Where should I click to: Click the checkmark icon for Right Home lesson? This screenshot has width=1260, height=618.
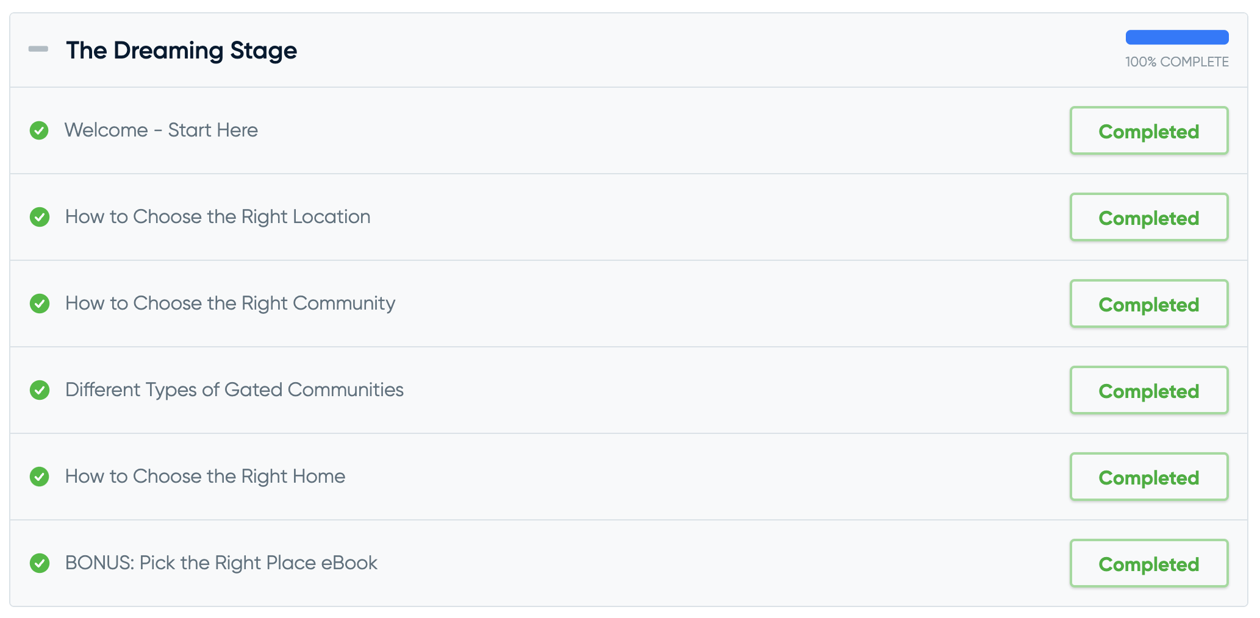pyautogui.click(x=39, y=477)
